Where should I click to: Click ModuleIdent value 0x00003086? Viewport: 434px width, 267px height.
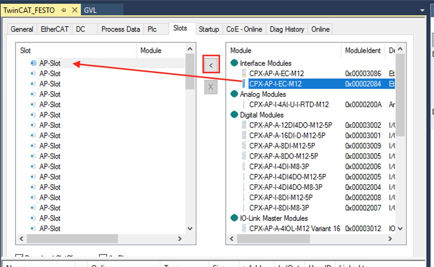(x=363, y=74)
